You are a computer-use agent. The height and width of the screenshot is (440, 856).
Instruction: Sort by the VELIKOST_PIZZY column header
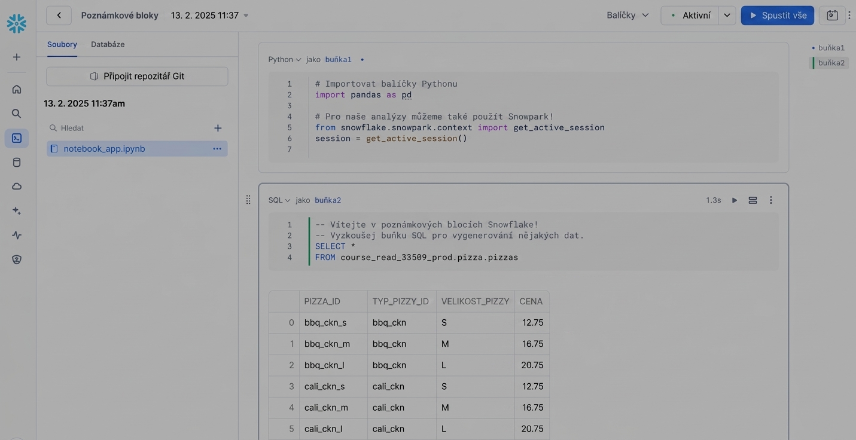click(x=475, y=301)
